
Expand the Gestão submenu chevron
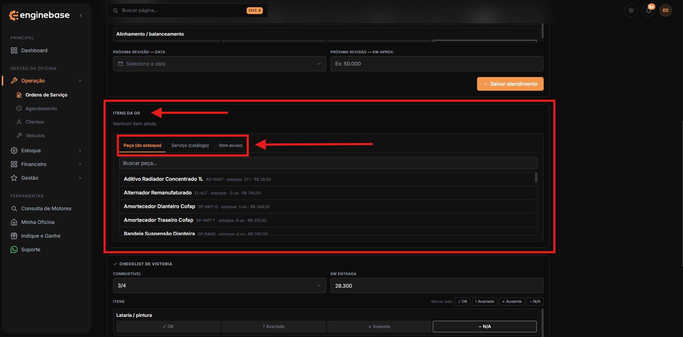coord(80,178)
